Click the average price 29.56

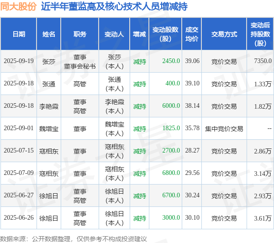[192, 173]
